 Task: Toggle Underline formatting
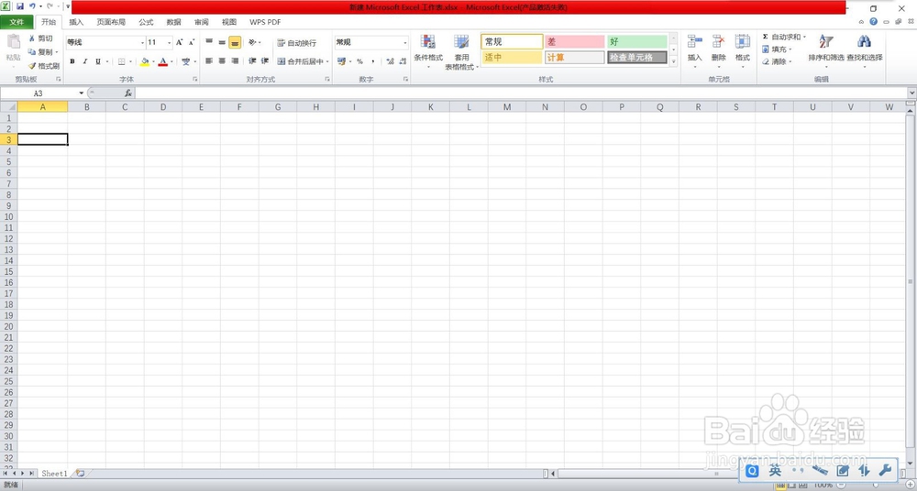(x=98, y=61)
